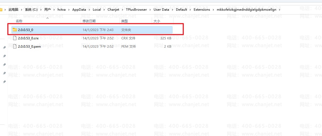The height and width of the screenshot is (136, 322).
Task: Click the file icon next to 2.0.0.53_0.crx
Action: (x=15, y=38)
